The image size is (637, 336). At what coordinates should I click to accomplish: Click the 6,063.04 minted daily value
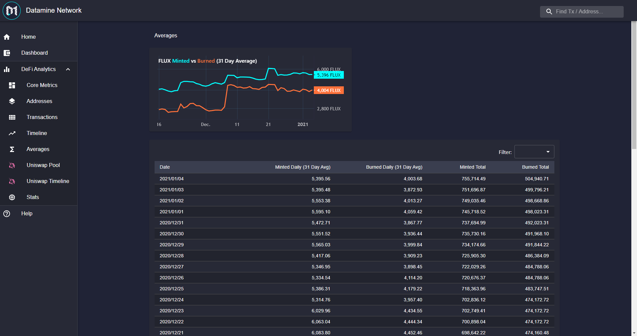(x=321, y=322)
